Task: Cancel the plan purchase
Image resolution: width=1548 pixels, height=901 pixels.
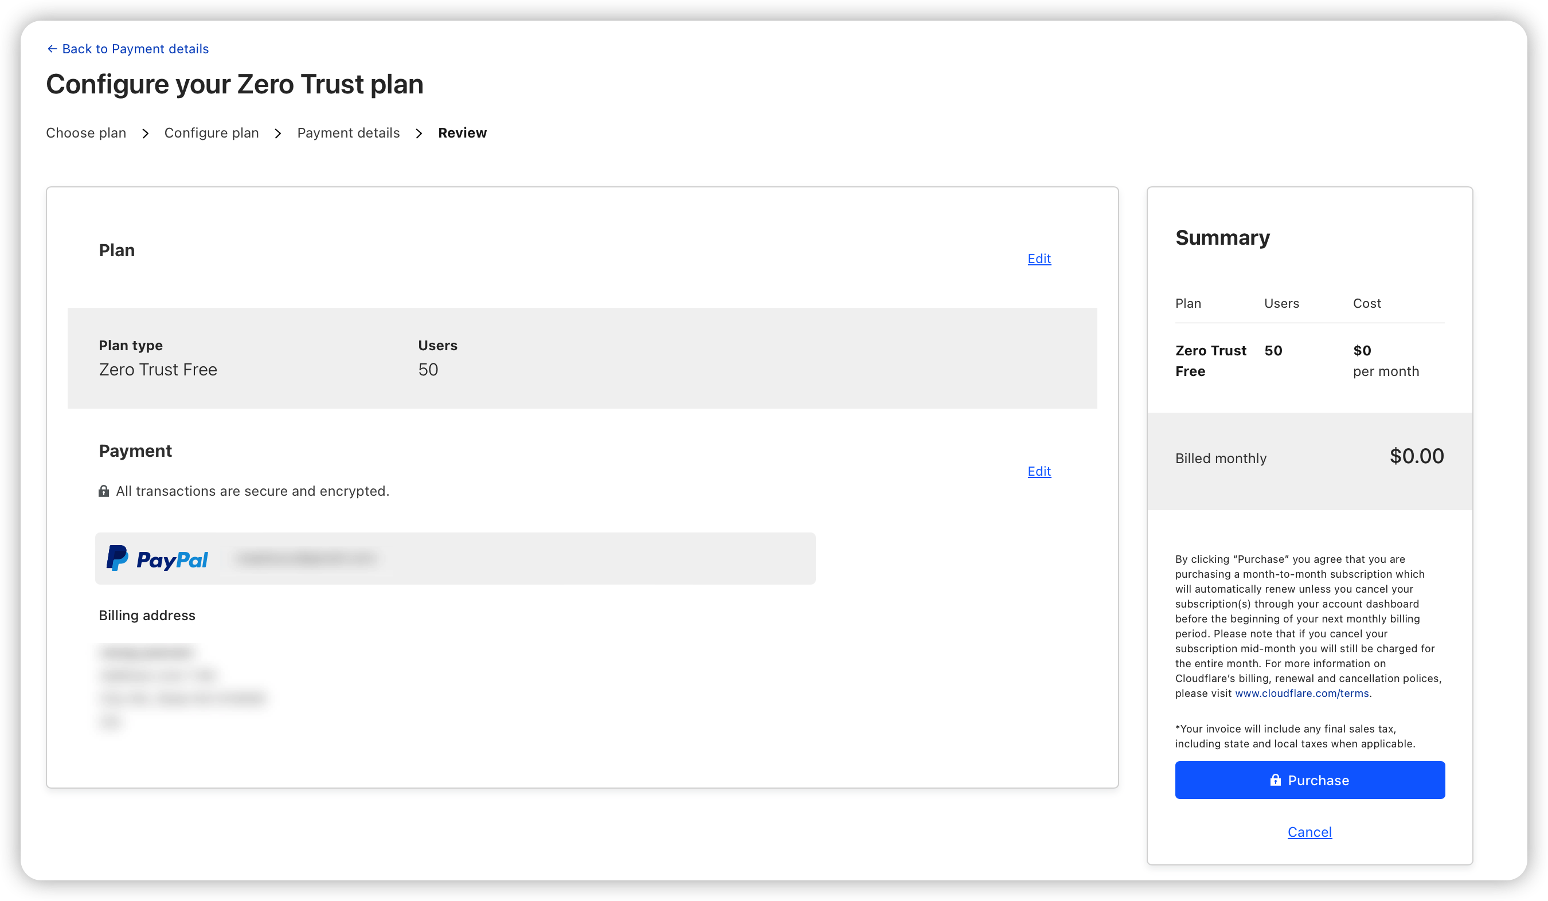Action: coord(1309,832)
